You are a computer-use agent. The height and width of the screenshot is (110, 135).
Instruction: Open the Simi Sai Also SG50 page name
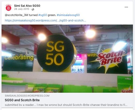point(27,6)
